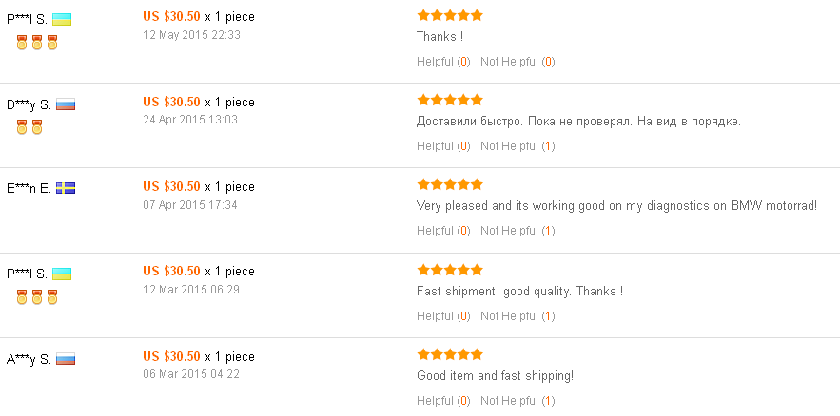Click the Russian flag next to A***y S.
Screen dimensions: 840x416
point(66,359)
